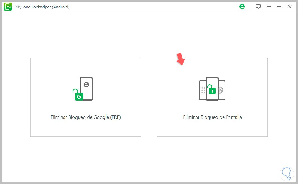Screen dimensions: 298x184
Task: Click the pattern-dots phone graphic
Action: [x=203, y=90]
